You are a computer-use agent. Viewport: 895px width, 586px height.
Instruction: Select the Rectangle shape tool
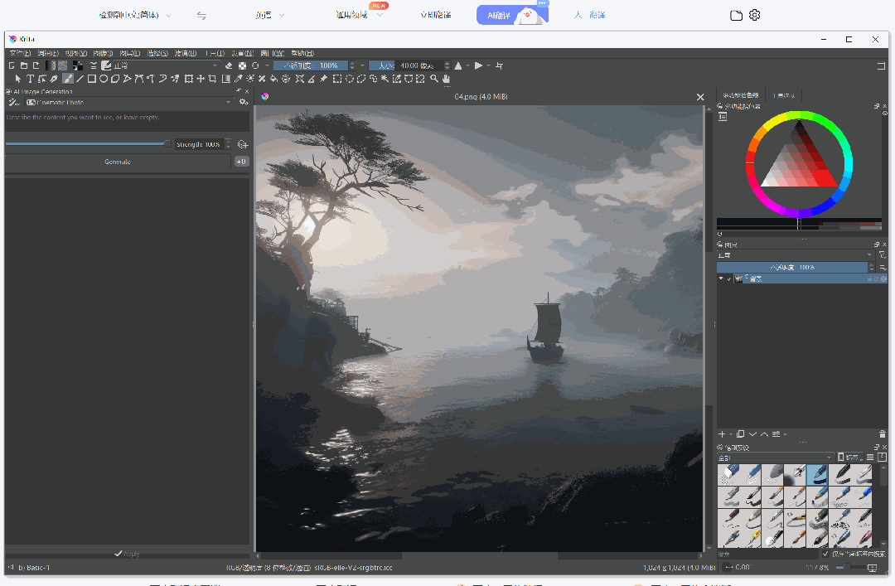click(x=91, y=79)
